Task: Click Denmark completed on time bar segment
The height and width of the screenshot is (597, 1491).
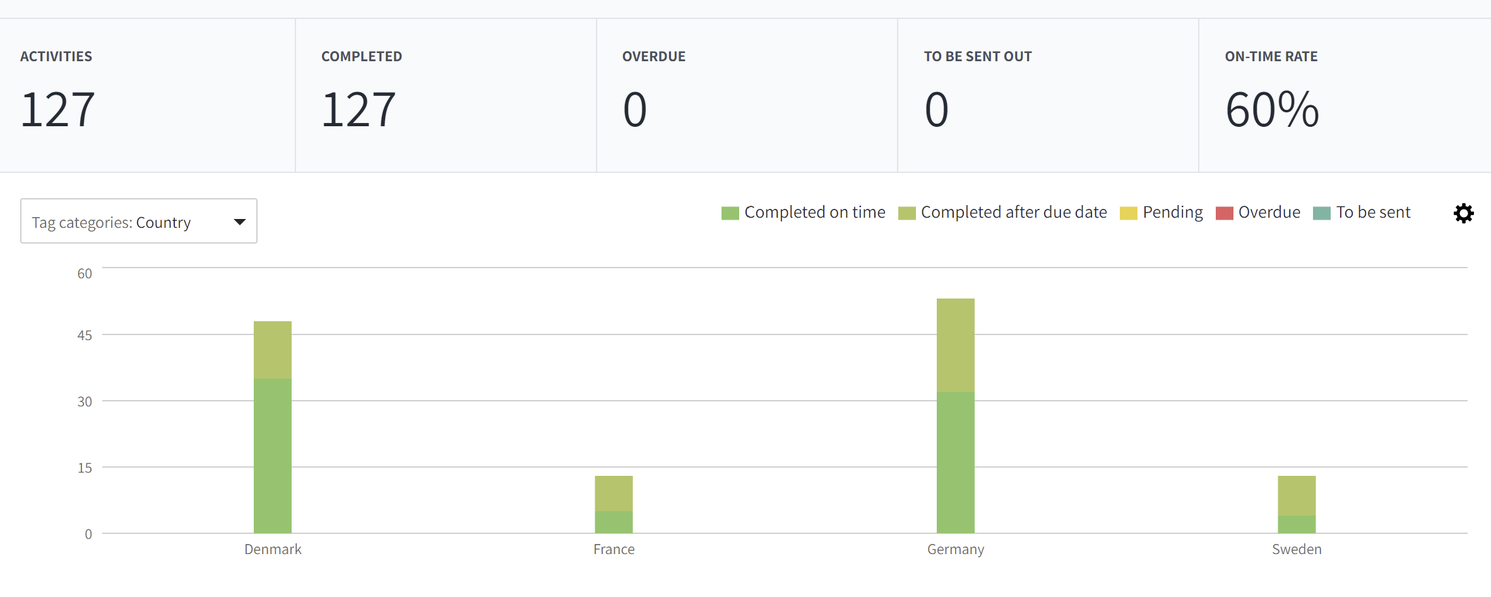Action: pyautogui.click(x=273, y=456)
